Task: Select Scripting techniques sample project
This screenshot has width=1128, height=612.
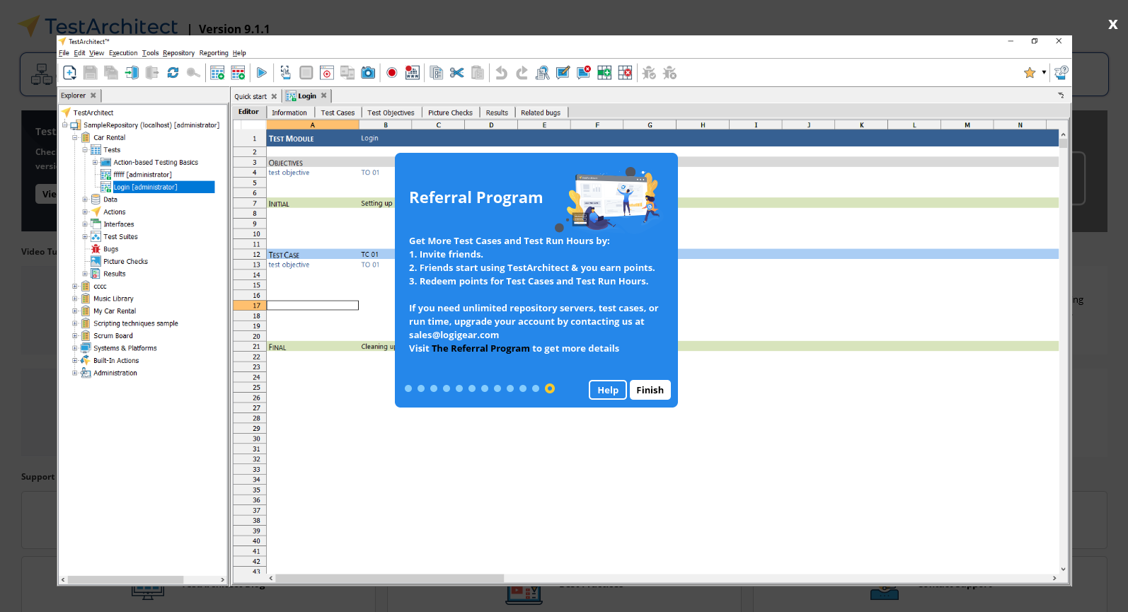Action: [x=136, y=323]
